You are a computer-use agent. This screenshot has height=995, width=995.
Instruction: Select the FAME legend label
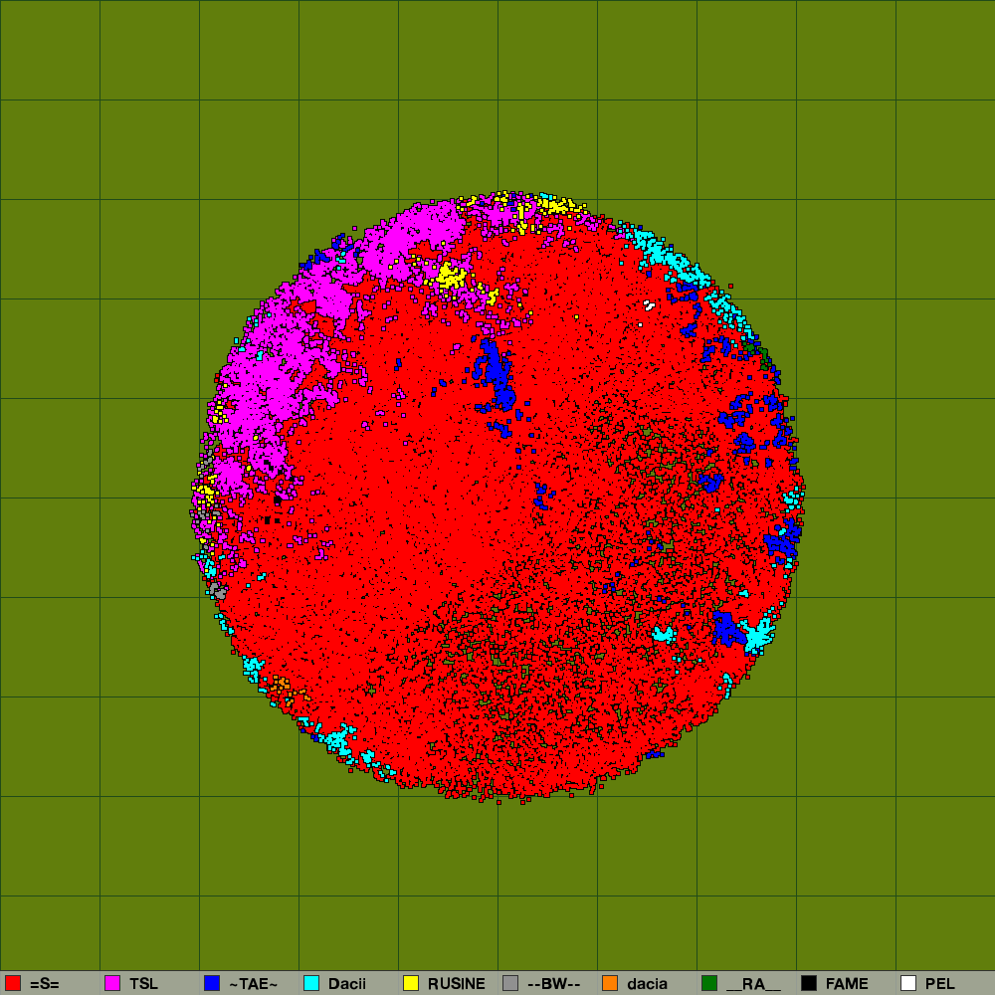click(847, 984)
